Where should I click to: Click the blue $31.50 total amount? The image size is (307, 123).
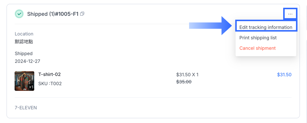284,75
